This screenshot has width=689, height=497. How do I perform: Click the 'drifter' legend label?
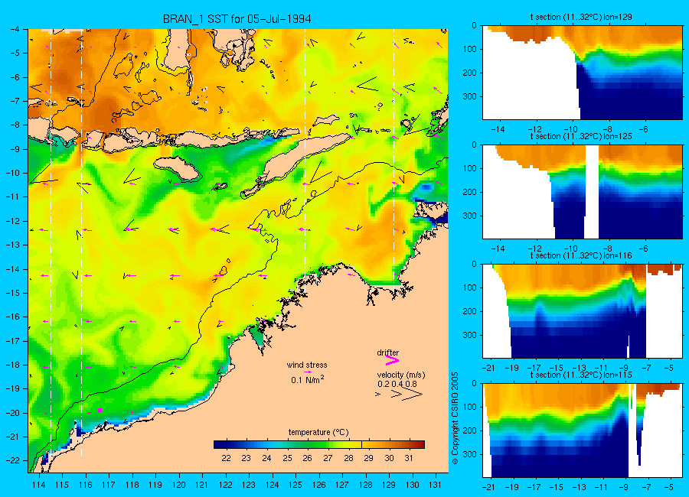click(387, 352)
